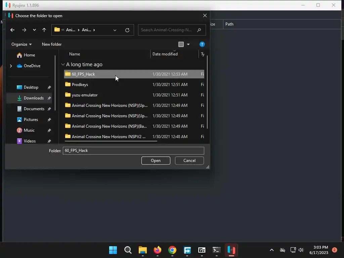Click the search magnifier icon
The height and width of the screenshot is (258, 344).
(x=199, y=30)
